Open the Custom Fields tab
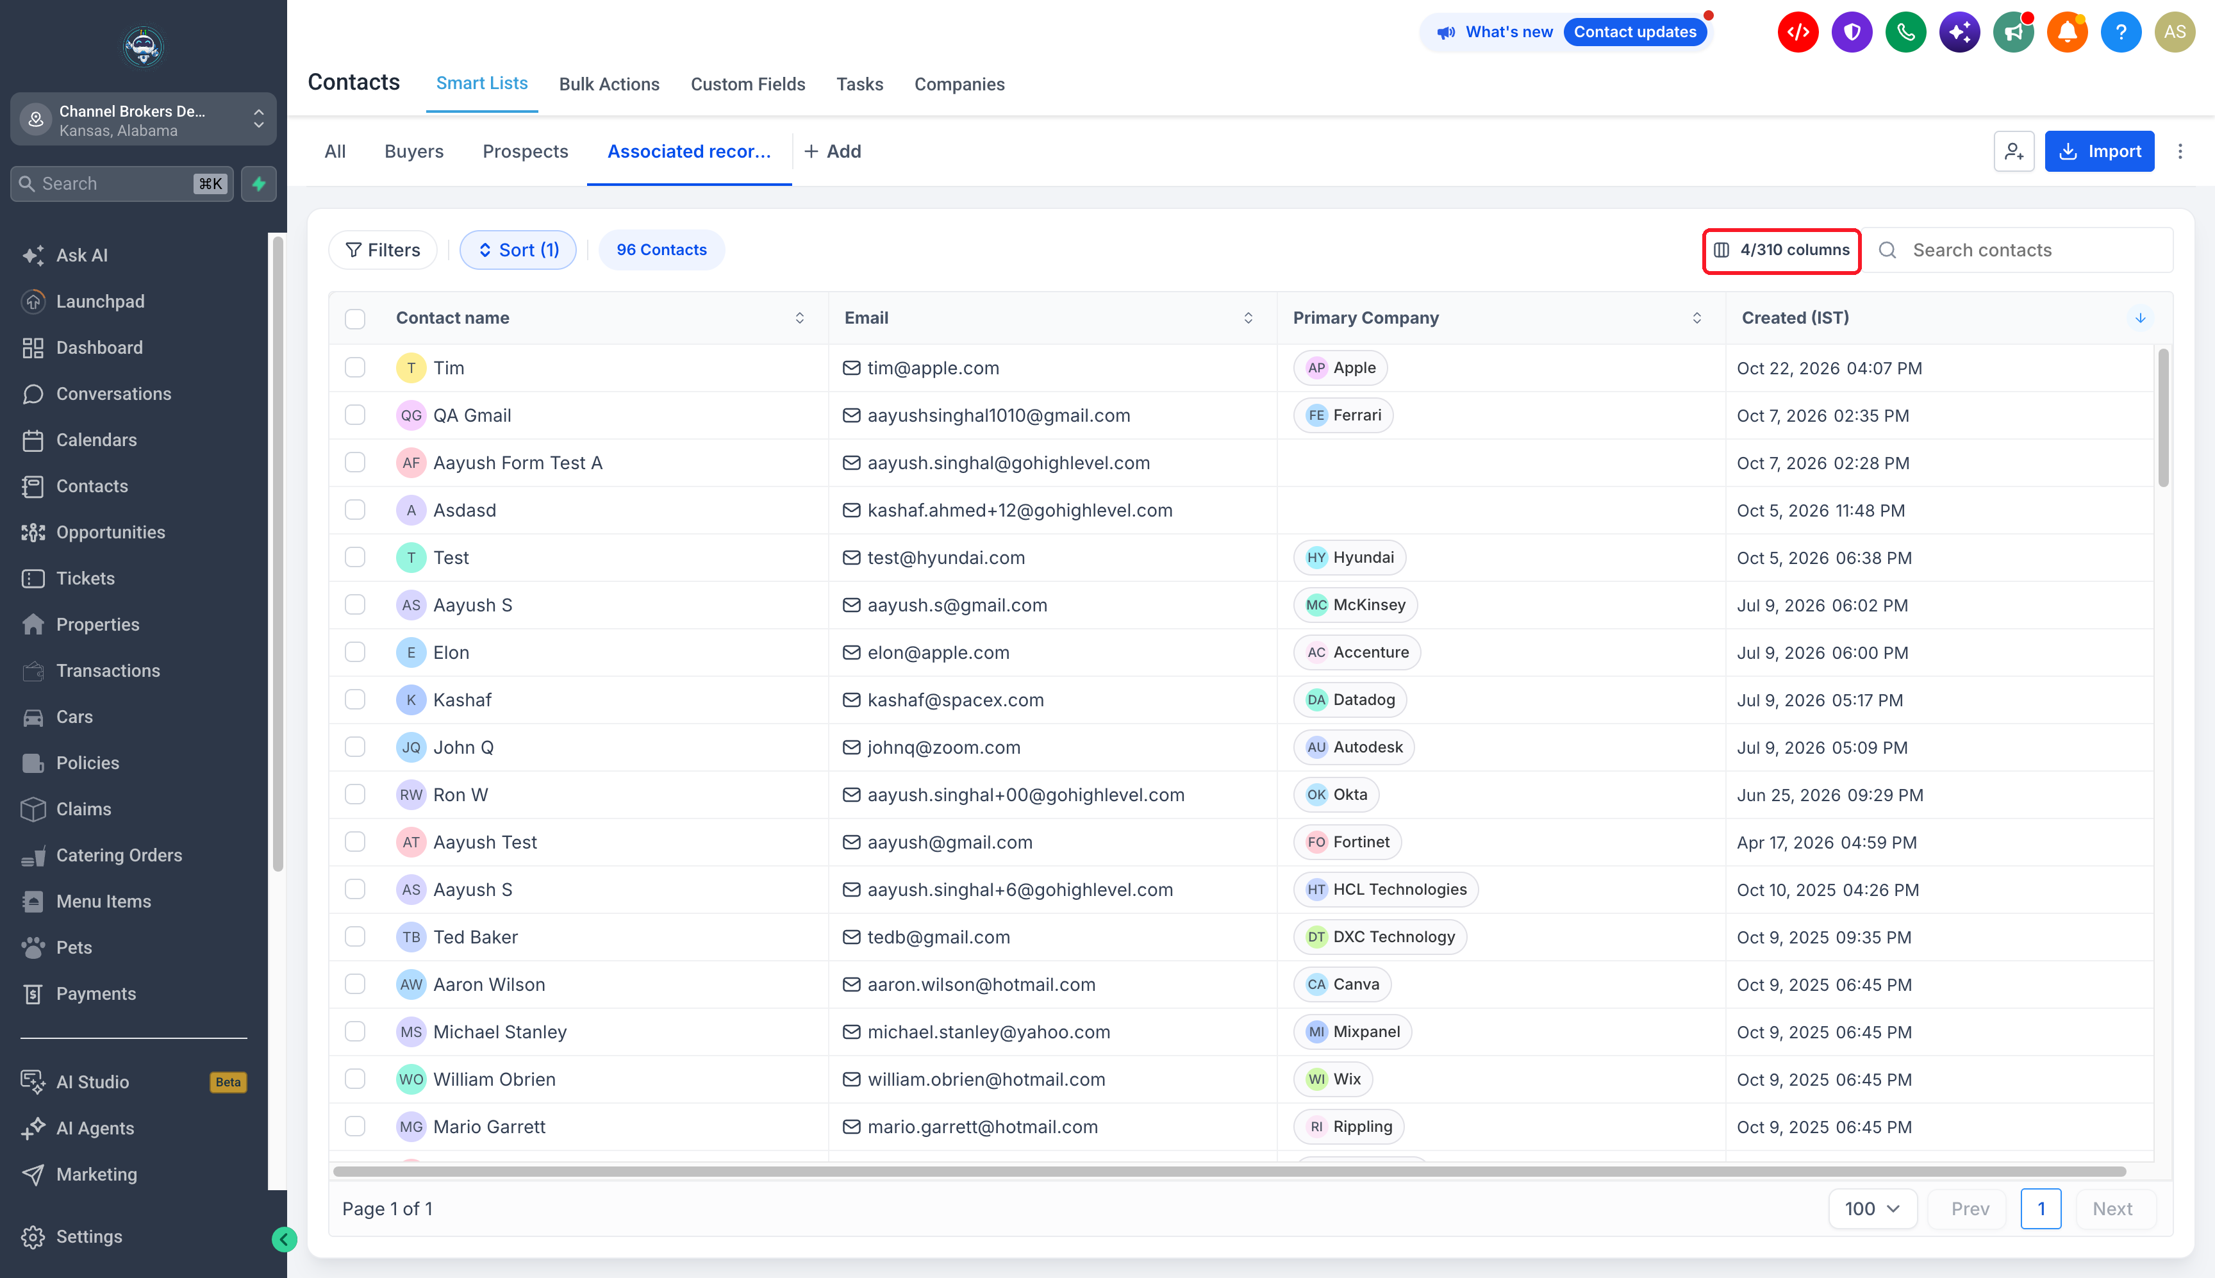The width and height of the screenshot is (2215, 1278). click(x=748, y=84)
